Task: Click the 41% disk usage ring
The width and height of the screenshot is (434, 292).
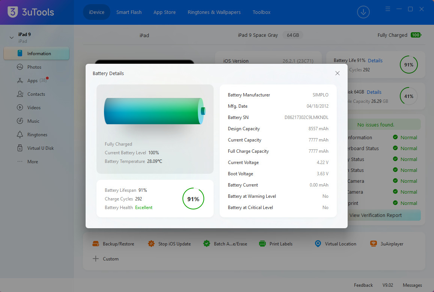Action: tap(408, 96)
